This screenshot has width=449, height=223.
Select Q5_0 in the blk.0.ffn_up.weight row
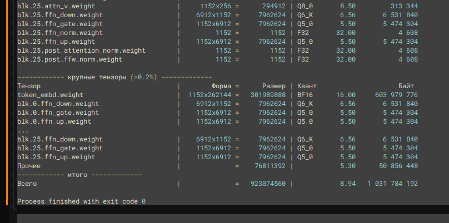point(305,121)
